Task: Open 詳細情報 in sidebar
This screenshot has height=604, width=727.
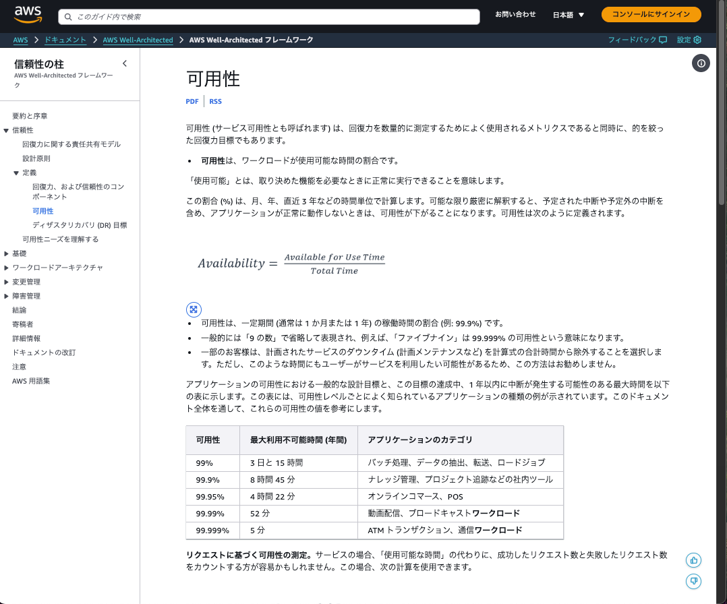Action: click(26, 338)
